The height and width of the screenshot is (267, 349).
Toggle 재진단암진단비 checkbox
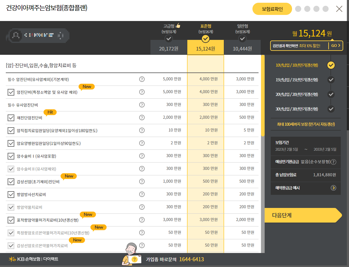11,118
